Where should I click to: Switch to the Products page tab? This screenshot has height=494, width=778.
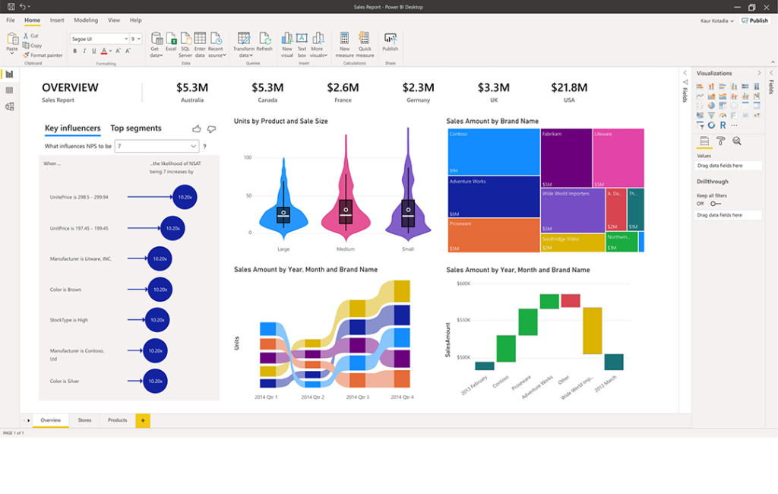coord(118,420)
